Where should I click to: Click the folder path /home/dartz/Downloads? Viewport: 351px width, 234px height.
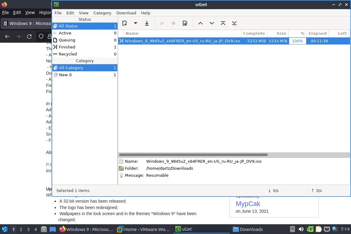(x=169, y=168)
